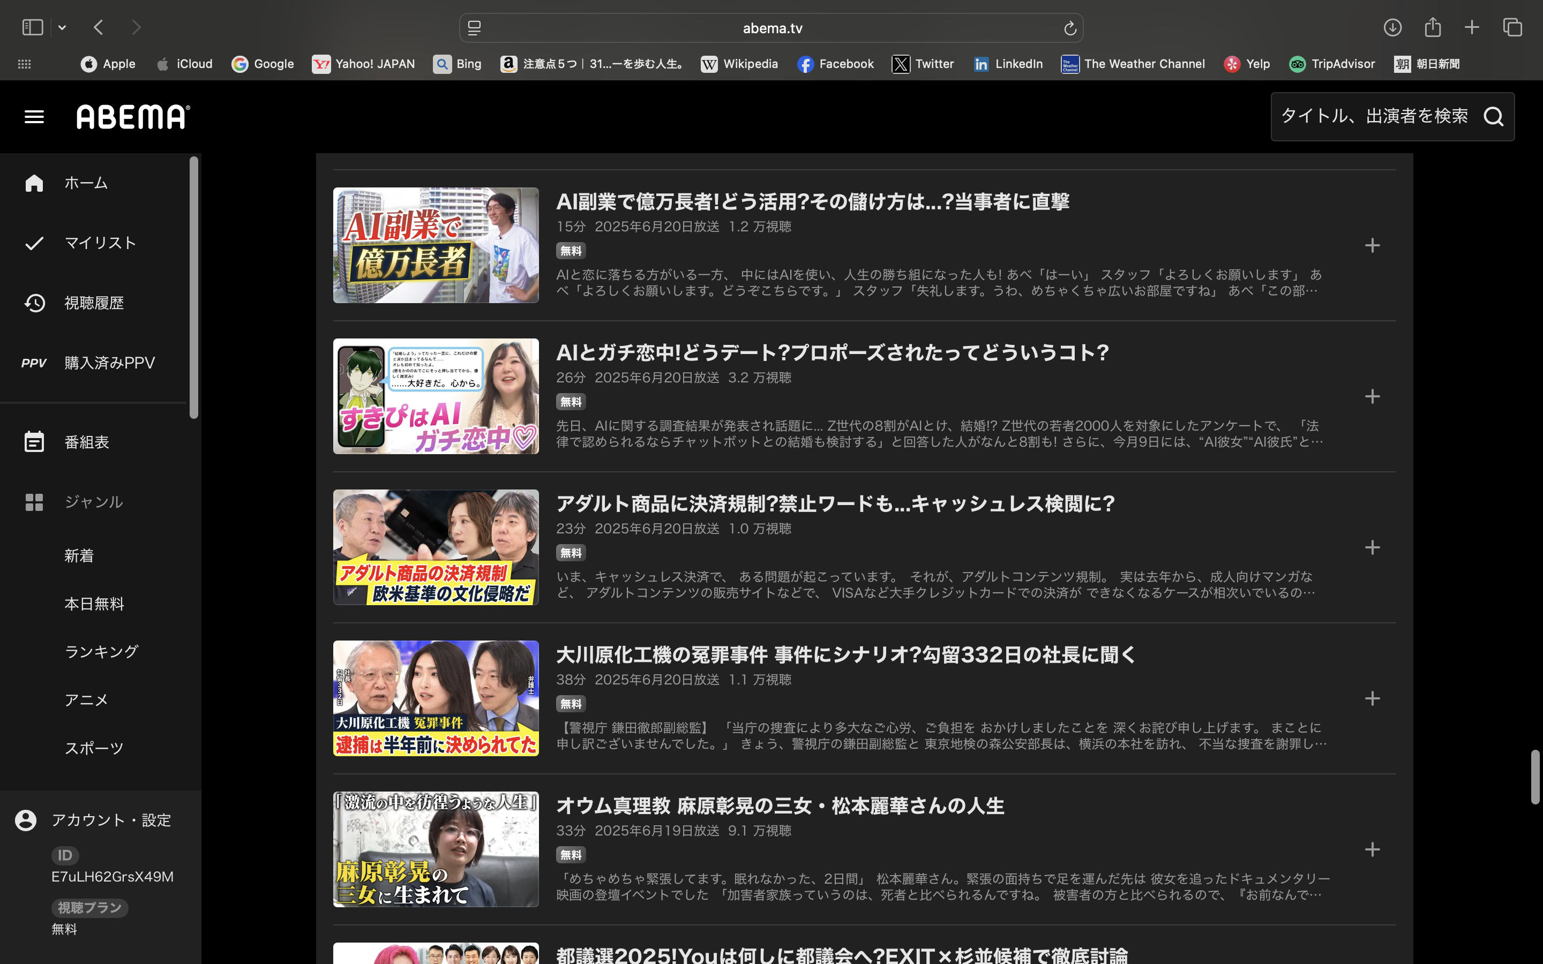Select the アニメ genre link
Screen dimensions: 1543x964
[x=86, y=700]
